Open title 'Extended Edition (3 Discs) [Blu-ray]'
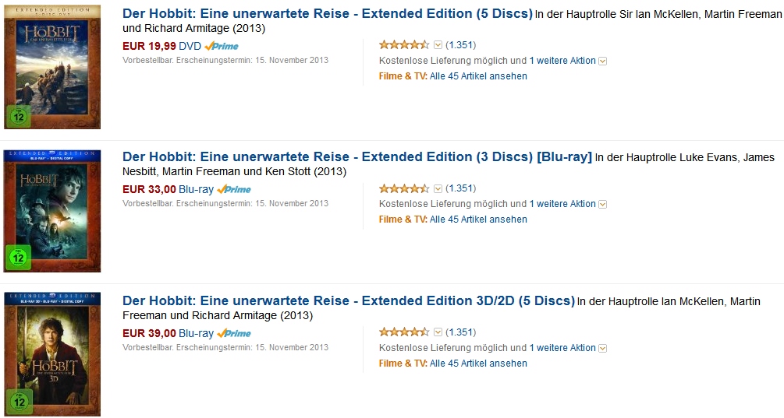784x418 pixels. coord(357,156)
